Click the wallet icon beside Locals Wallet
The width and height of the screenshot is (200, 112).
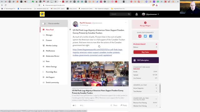pos(156,44)
